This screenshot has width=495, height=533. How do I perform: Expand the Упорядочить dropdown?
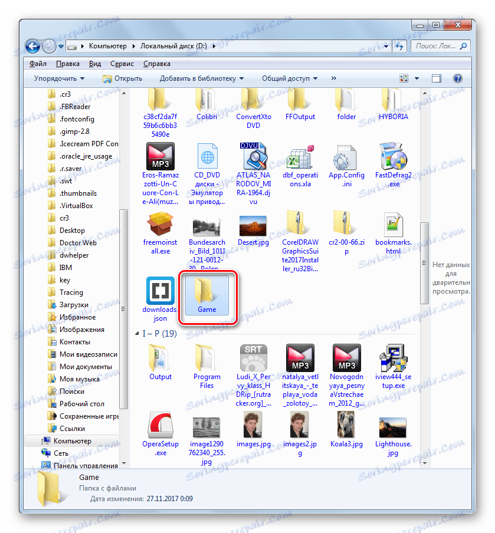click(x=59, y=78)
